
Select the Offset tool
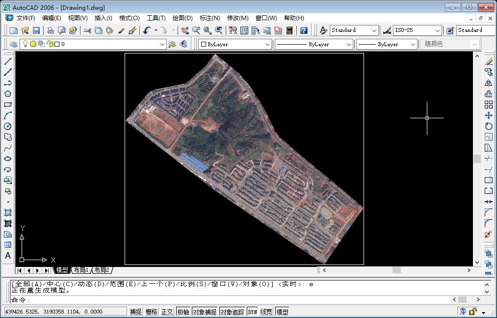pyautogui.click(x=489, y=94)
